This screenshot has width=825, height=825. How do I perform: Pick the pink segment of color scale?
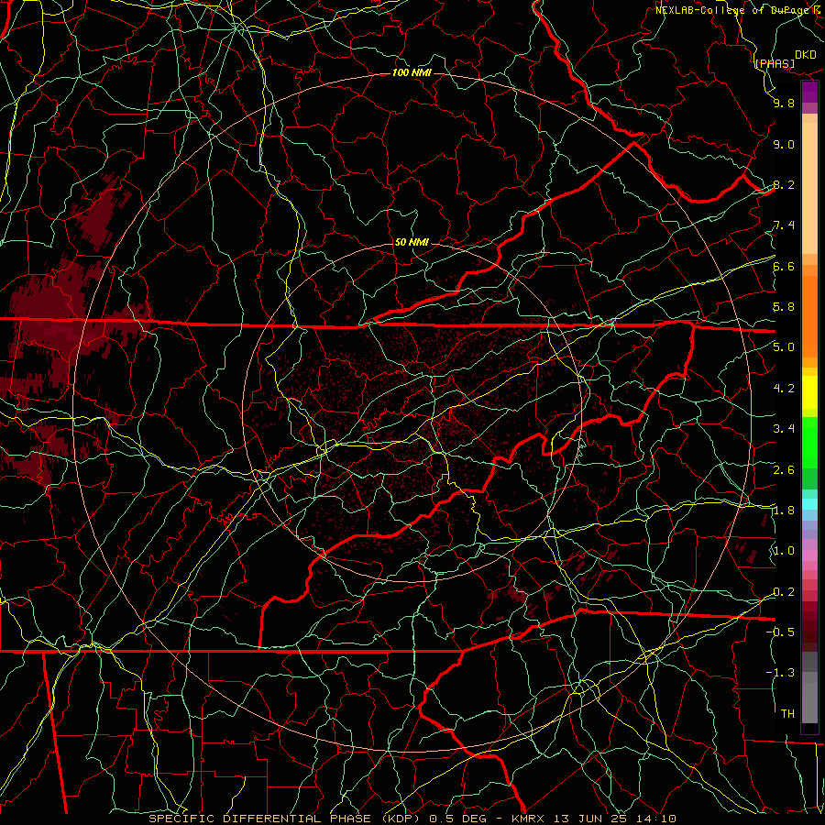[809, 555]
